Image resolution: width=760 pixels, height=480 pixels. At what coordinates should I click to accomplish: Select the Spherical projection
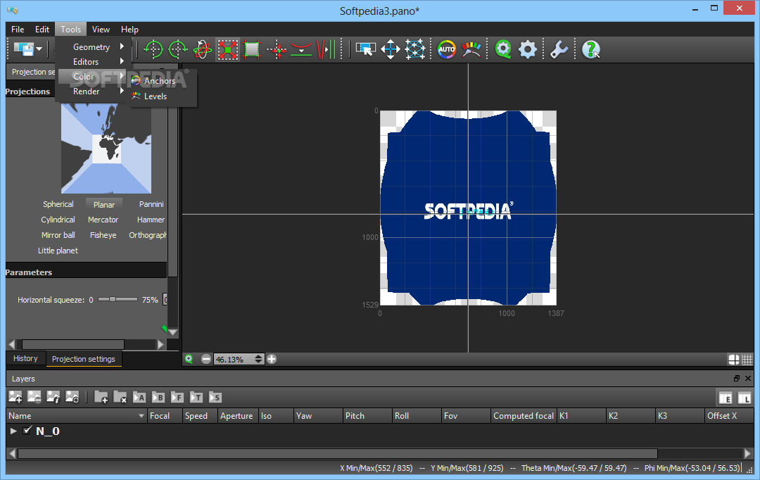click(x=58, y=204)
